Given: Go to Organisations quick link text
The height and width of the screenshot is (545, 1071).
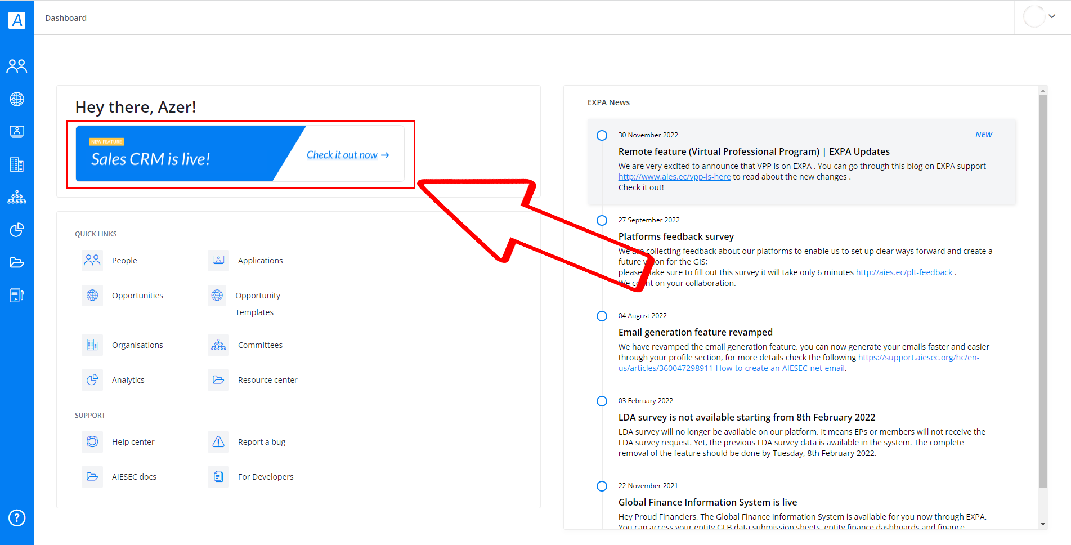Looking at the screenshot, I should [x=137, y=345].
